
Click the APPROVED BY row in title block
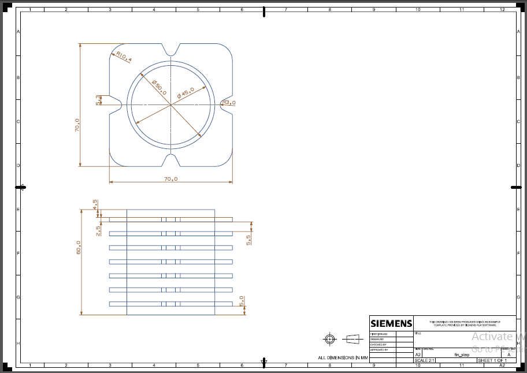click(x=380, y=349)
